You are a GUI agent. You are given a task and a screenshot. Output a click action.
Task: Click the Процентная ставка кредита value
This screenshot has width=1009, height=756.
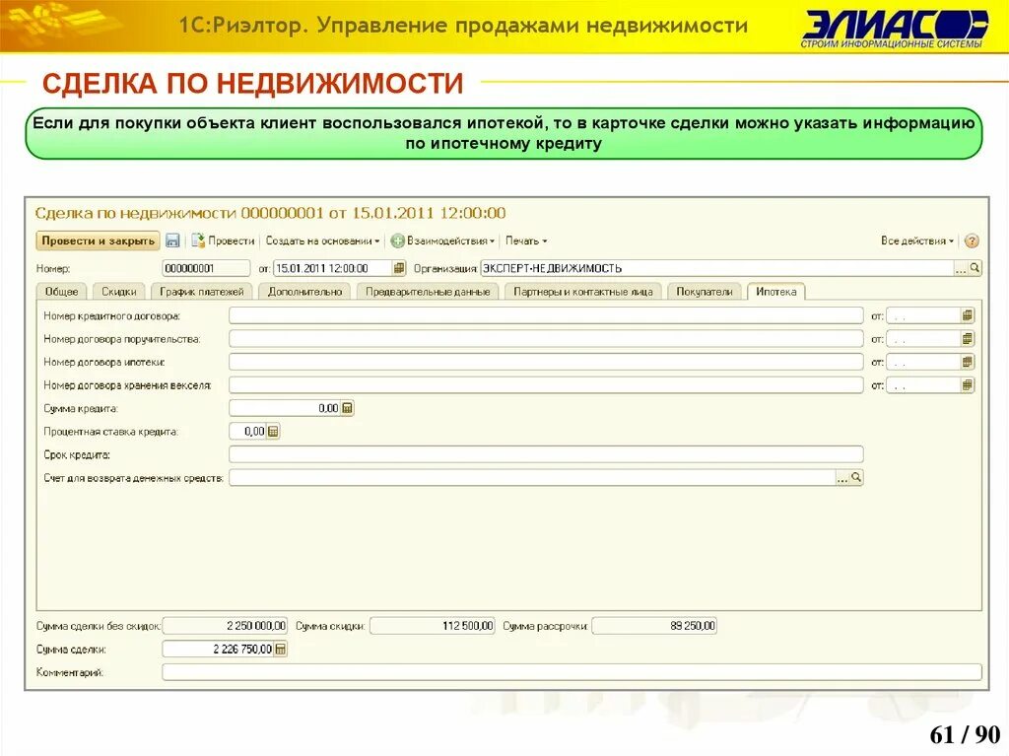pyautogui.click(x=247, y=432)
